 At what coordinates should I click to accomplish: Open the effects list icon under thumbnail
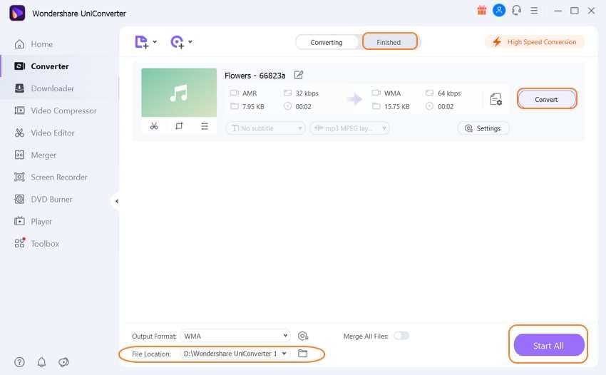(x=205, y=126)
